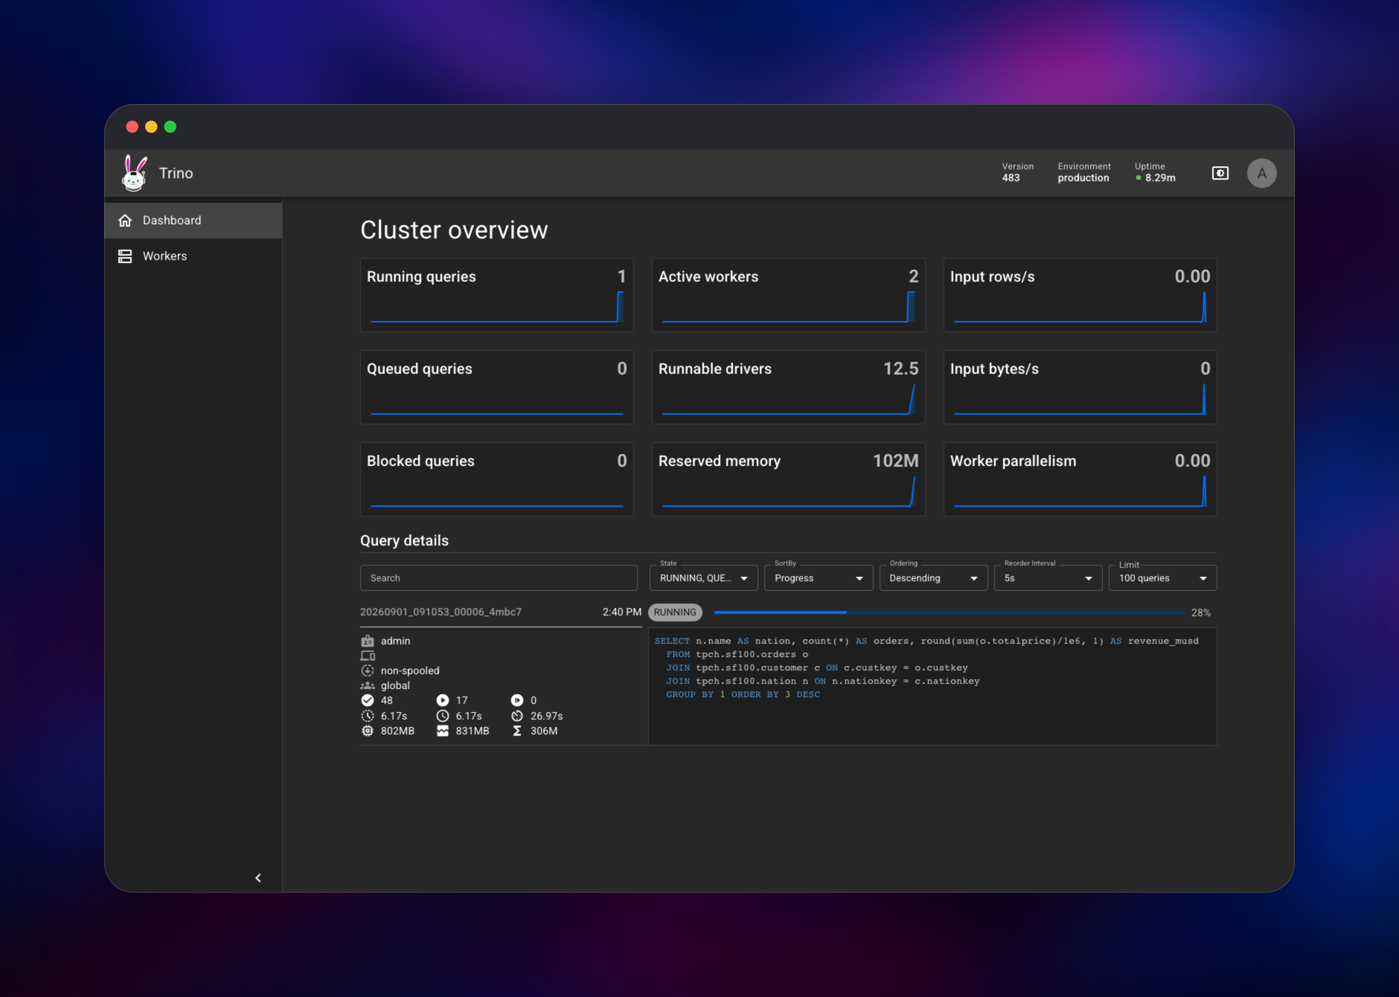Click the CPU time icon beside 26.97s
1399x997 pixels.
(517, 716)
